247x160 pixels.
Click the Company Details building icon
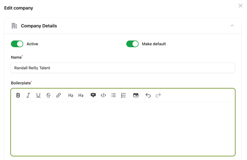point(14,26)
